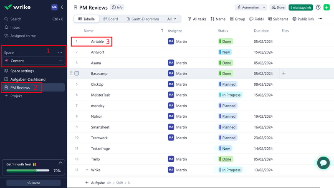Switch to the Gantt-Diagramm tab
Image resolution: width=334 pixels, height=188 pixels.
point(143,19)
